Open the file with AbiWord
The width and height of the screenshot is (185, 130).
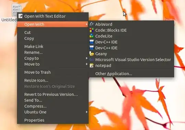[x=132, y=24]
